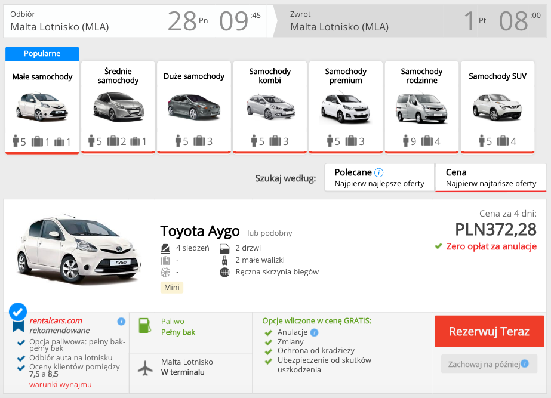This screenshot has height=398, width=551.
Task: Select the Samochody rodzinne category card
Action: [x=421, y=107]
